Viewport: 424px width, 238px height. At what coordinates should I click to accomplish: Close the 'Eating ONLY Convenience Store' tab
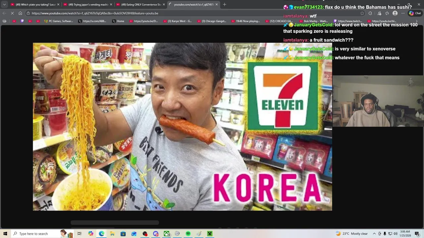[x=164, y=4]
